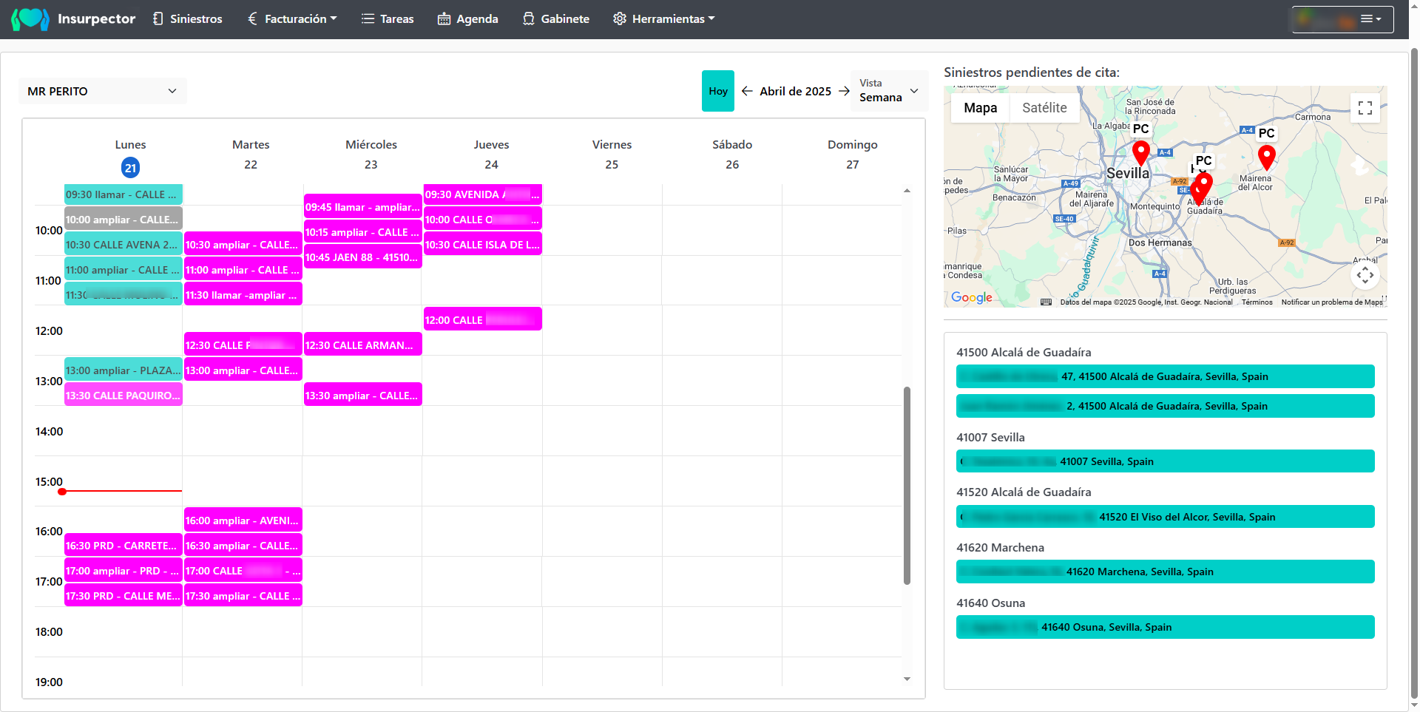Expand the Herramientas menu
1420x712 pixels.
pos(663,19)
